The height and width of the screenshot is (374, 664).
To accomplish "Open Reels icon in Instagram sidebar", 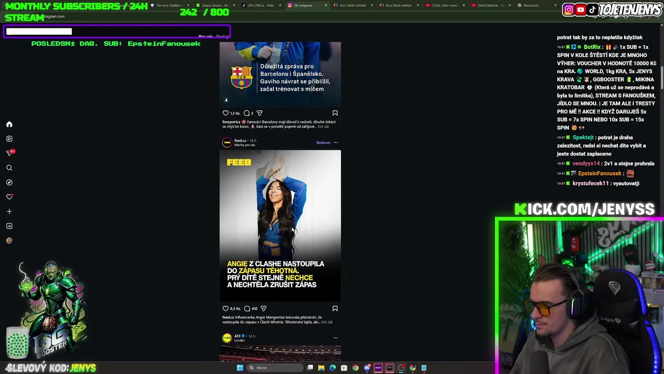I will point(9,139).
